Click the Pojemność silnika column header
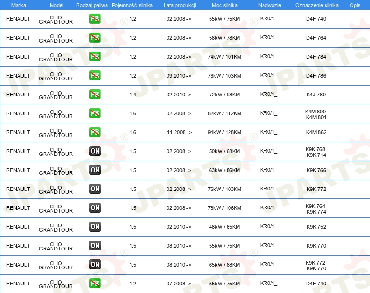 pos(132,5)
